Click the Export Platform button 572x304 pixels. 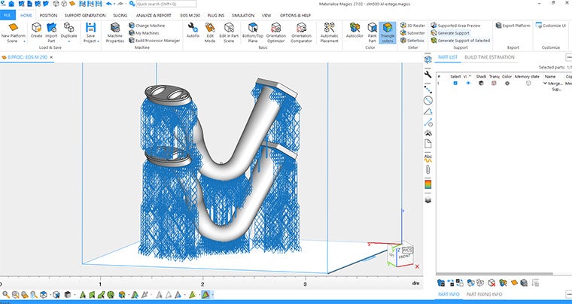pyautogui.click(x=516, y=26)
